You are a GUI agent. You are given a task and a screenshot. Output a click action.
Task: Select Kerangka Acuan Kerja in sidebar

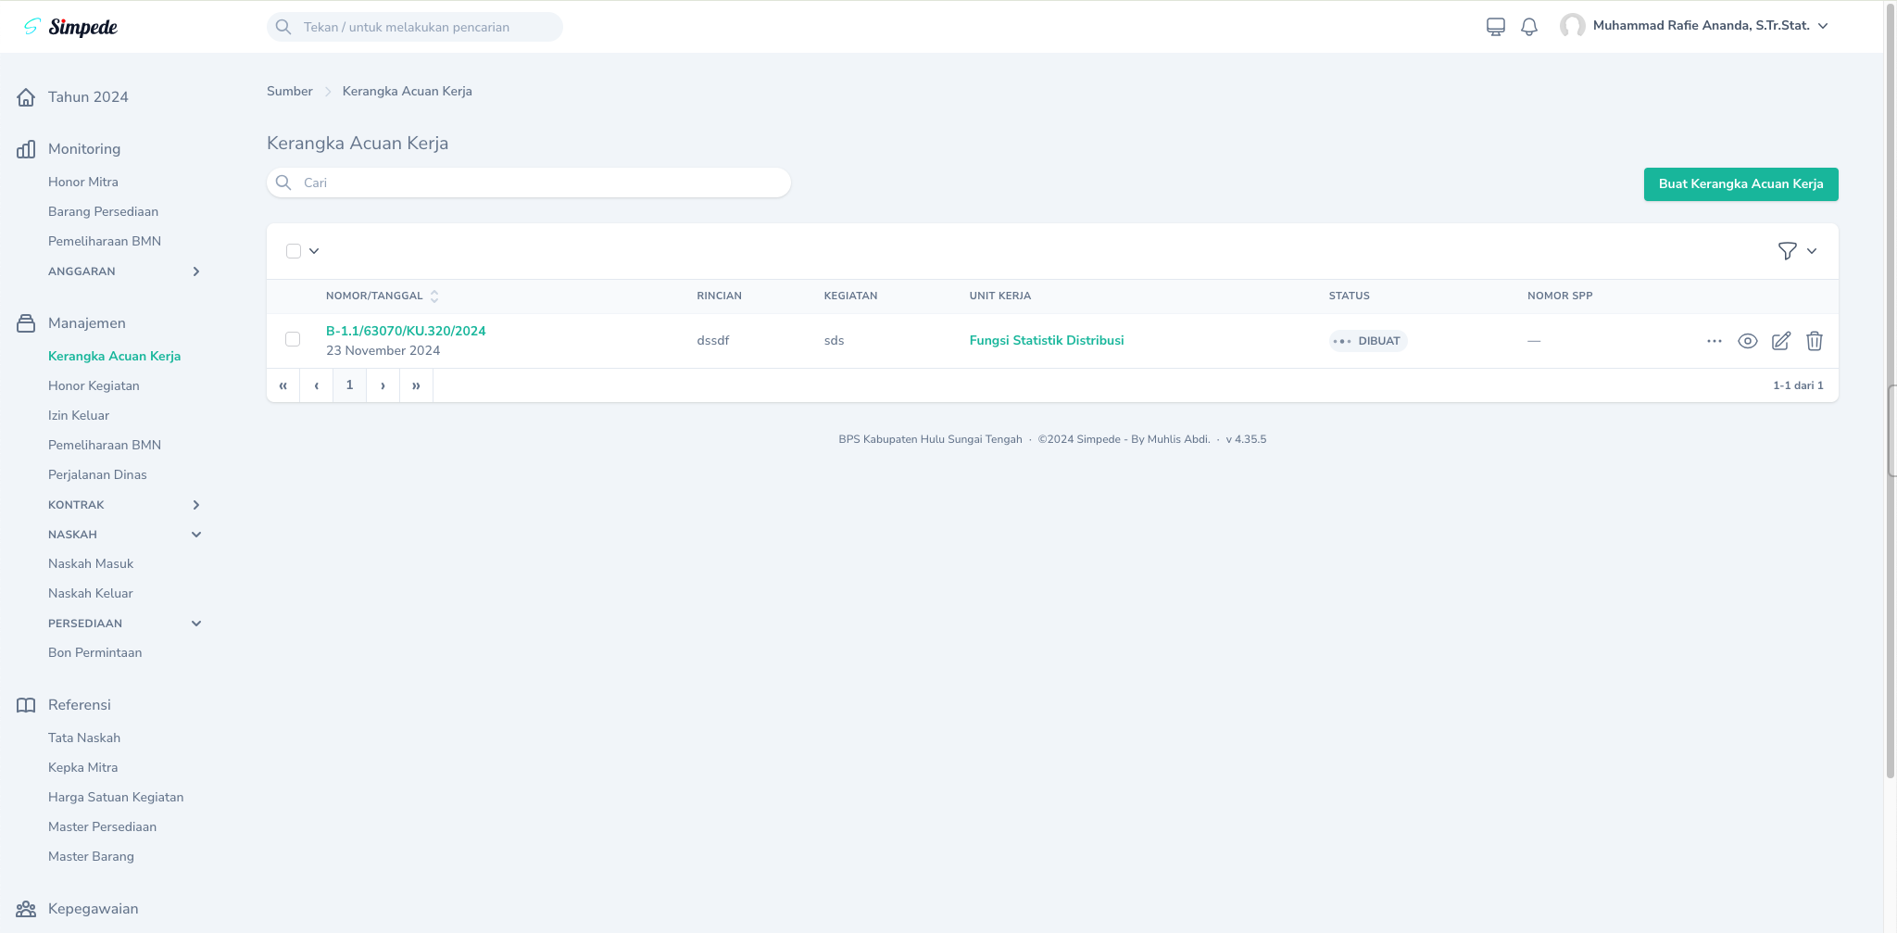coord(114,357)
